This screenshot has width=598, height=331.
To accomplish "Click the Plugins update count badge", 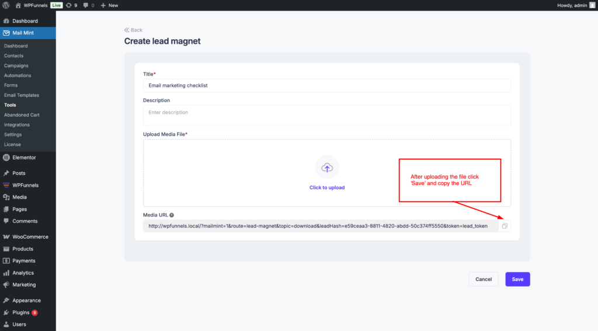I will click(x=34, y=313).
